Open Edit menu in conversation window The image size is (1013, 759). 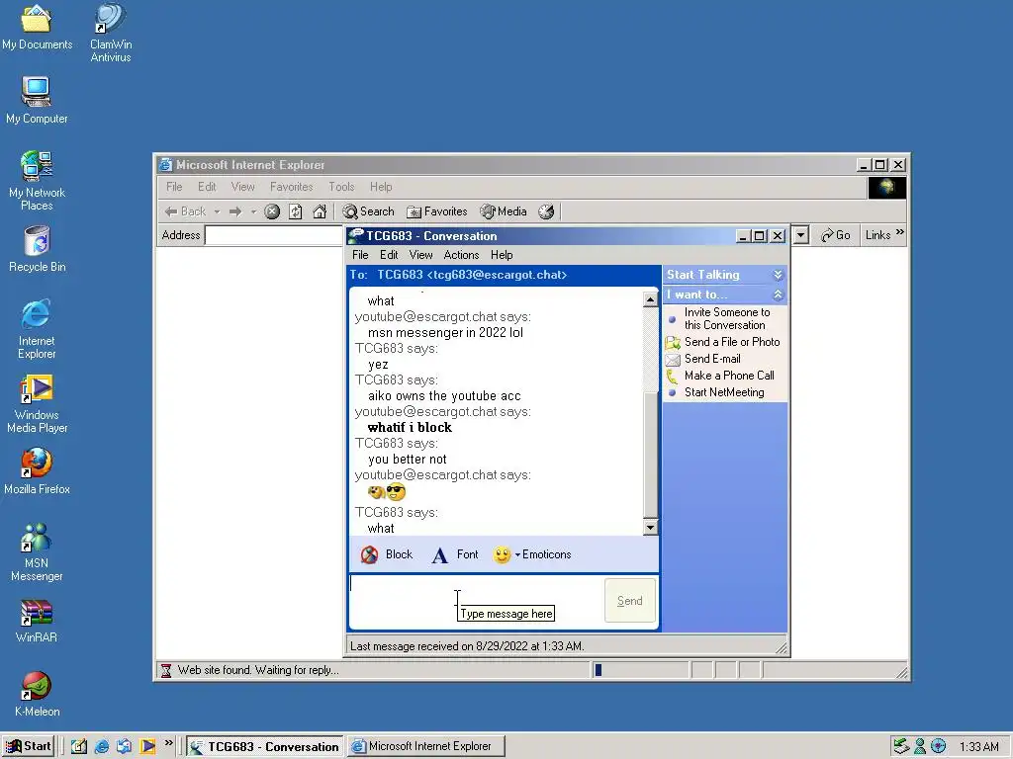coord(388,255)
